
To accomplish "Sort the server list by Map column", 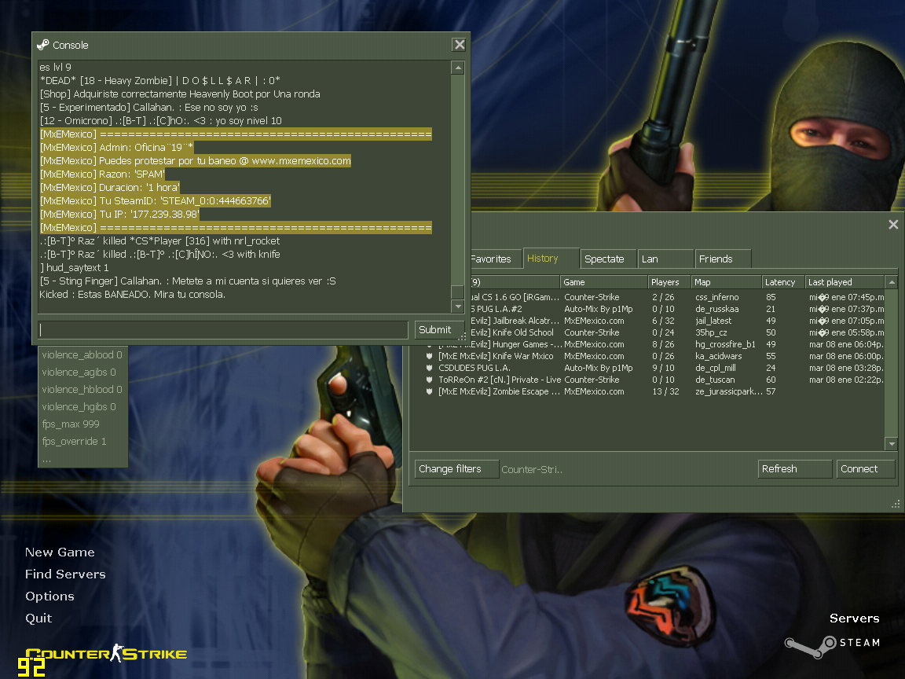I will 726,282.
